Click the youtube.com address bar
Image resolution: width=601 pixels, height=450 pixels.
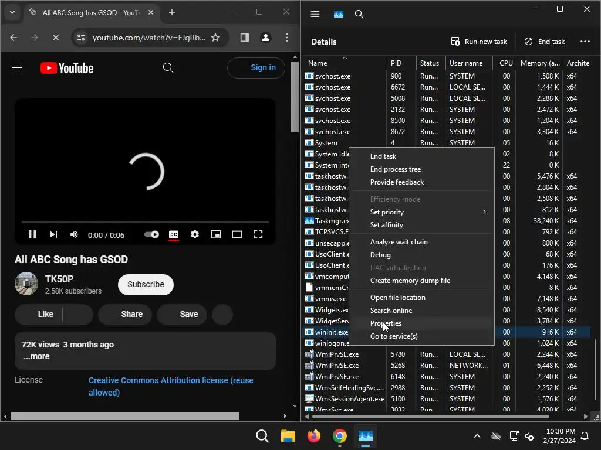coord(148,37)
